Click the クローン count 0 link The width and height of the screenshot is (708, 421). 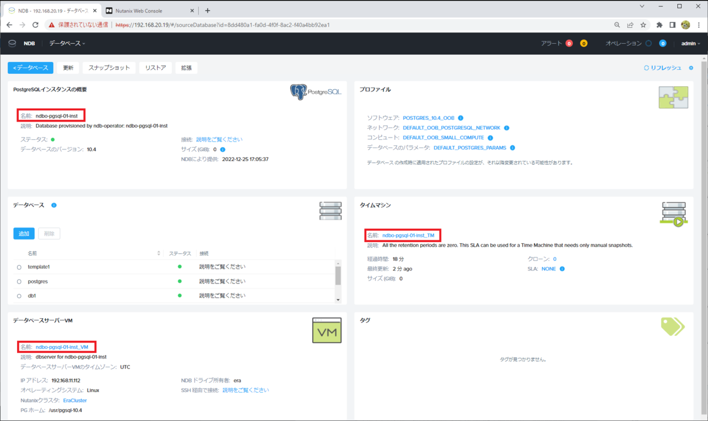[555, 259]
